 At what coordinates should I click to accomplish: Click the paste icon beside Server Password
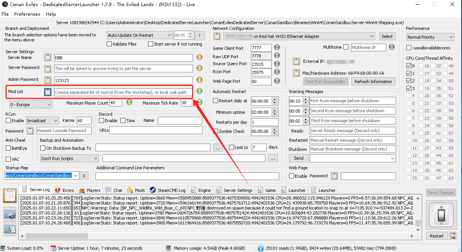pos(48,69)
